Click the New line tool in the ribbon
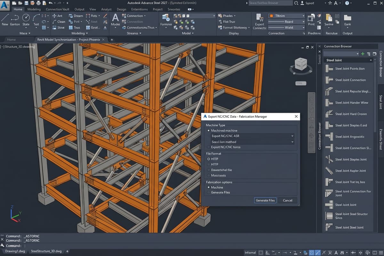The image size is (384, 256). click(5, 20)
